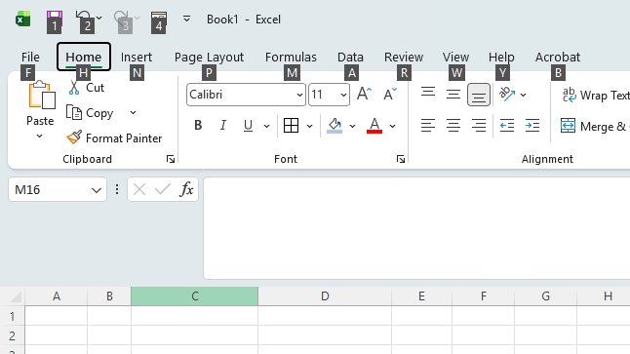Apply the red Font Color
Image resolution: width=630 pixels, height=354 pixels.
click(x=374, y=126)
